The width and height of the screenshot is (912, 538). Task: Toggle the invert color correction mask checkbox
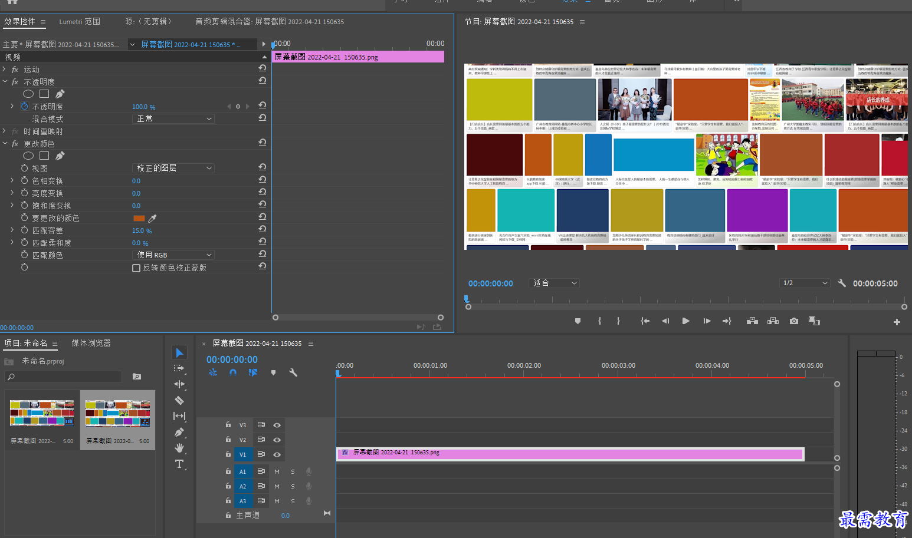(136, 268)
